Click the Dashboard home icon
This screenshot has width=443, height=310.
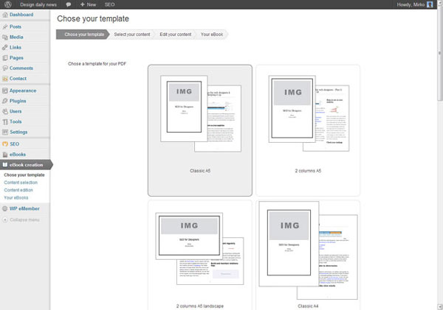coord(5,15)
